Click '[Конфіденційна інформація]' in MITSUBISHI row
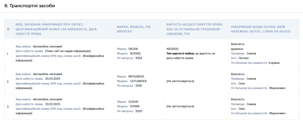 click(x=60, y=86)
